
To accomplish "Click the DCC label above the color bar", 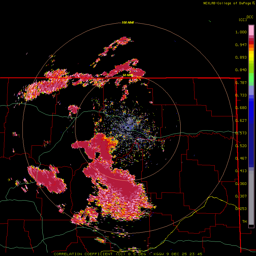I will 250,17.
